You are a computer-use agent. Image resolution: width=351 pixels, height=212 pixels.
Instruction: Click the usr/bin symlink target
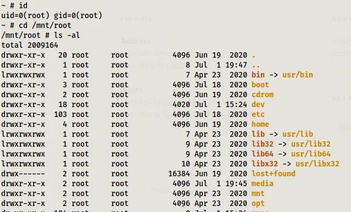tap(297, 75)
